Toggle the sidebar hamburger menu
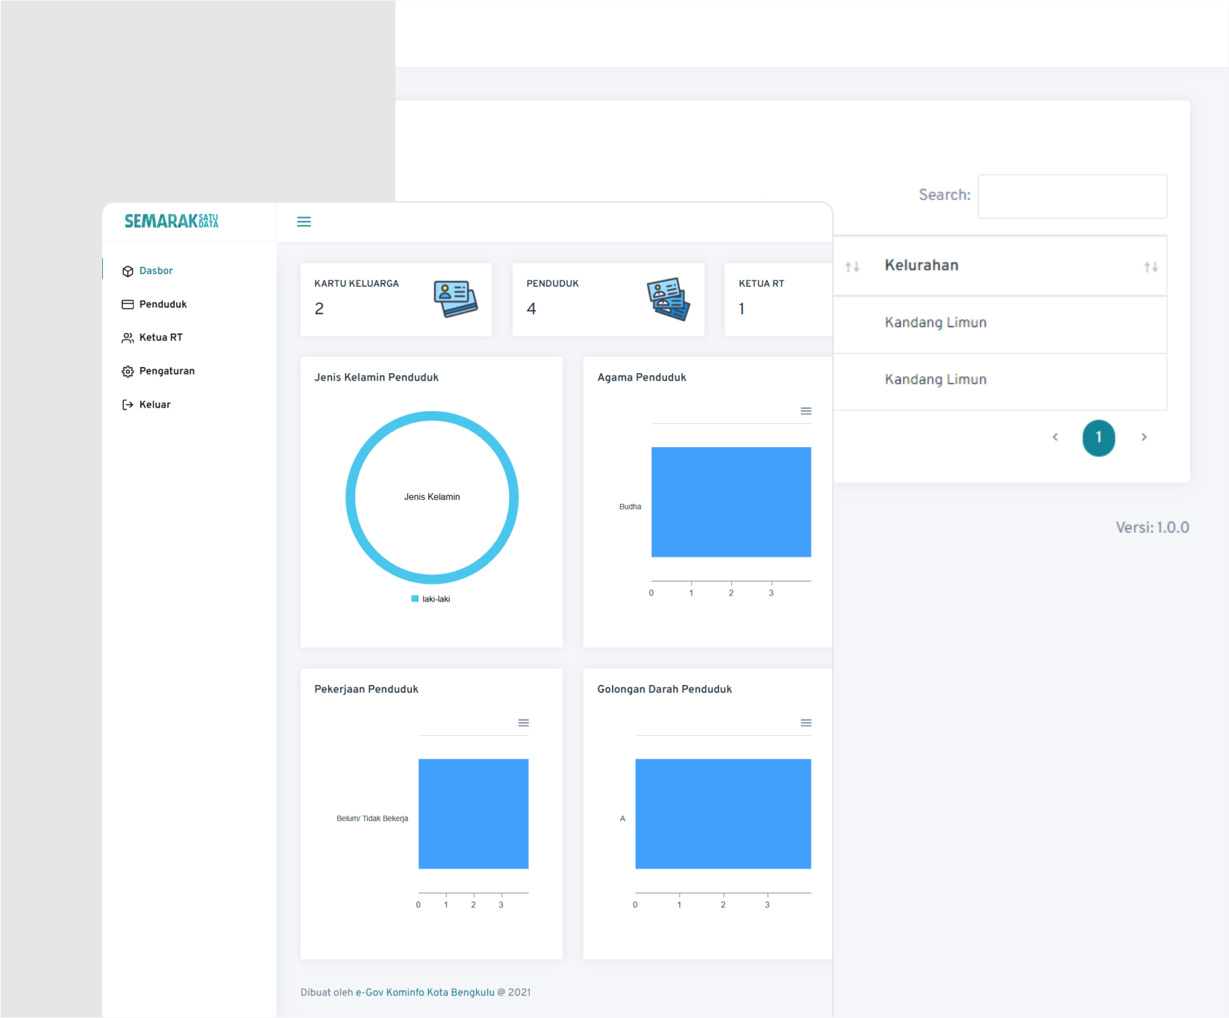The image size is (1229, 1018). click(304, 222)
